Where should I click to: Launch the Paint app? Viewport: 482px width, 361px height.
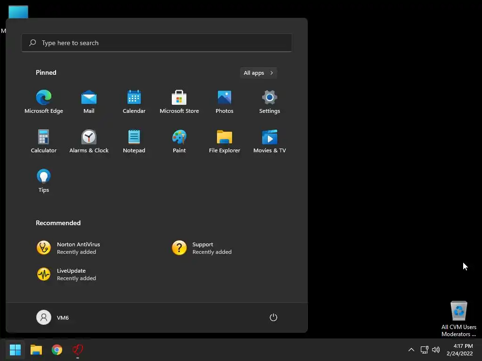[x=179, y=141]
